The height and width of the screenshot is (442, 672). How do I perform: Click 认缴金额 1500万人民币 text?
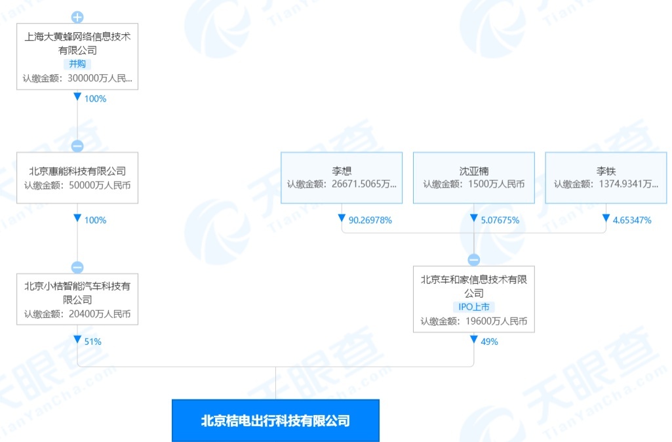(x=473, y=184)
